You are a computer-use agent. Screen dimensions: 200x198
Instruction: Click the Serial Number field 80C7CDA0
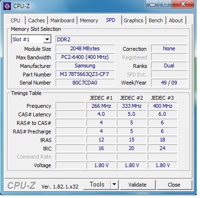coord(85,83)
